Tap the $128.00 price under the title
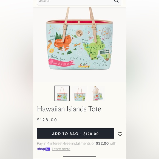This screenshot has width=159, height=159. pos(47,120)
